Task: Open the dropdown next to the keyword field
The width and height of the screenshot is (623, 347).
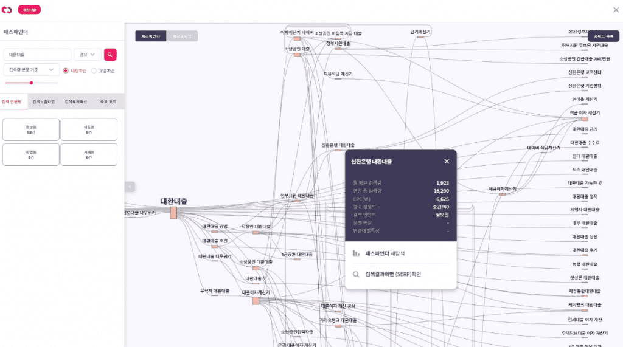Action: [88, 55]
